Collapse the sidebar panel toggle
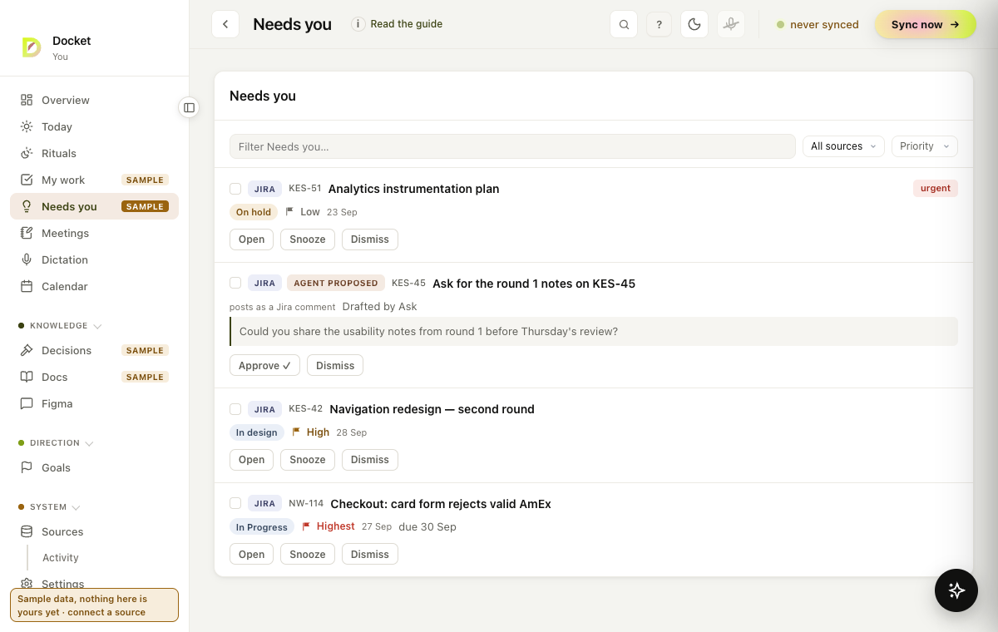 click(x=189, y=107)
